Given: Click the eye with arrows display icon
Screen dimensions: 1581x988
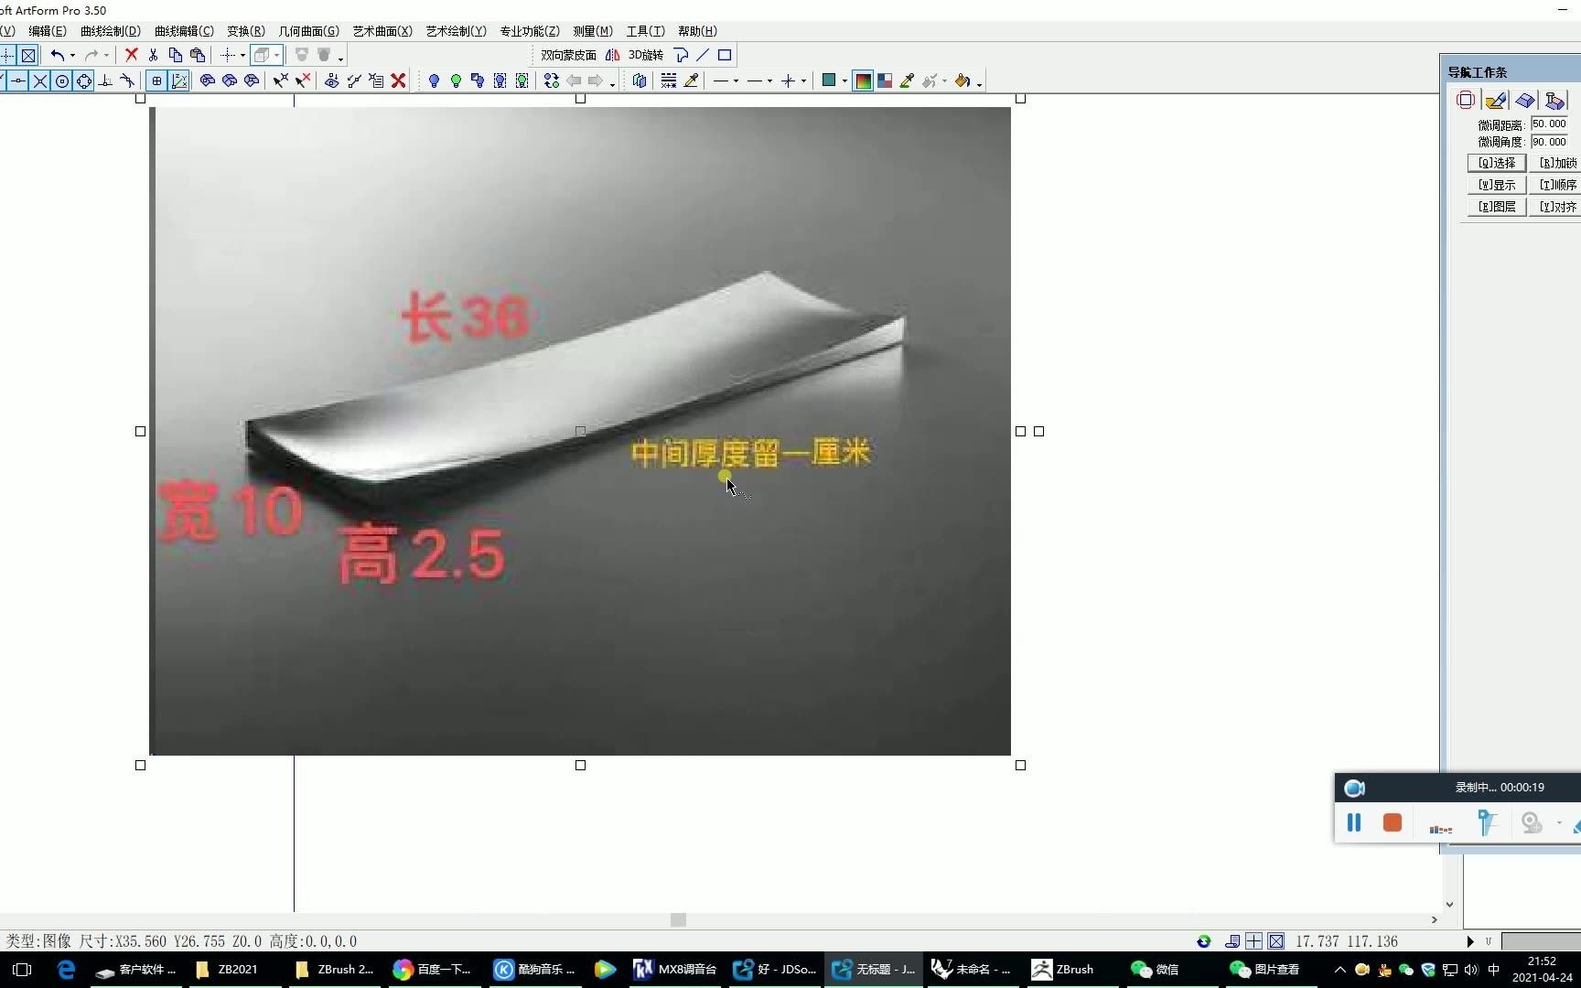Looking at the screenshot, I should (331, 81).
